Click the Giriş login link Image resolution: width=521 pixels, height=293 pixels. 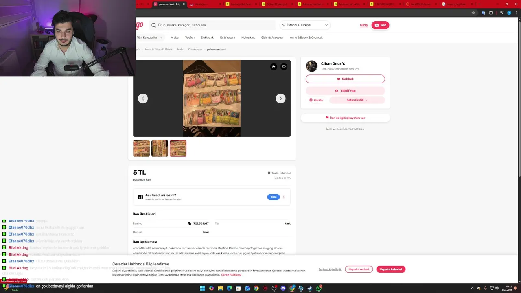tap(363, 25)
